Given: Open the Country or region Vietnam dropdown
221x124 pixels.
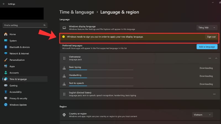Looking at the screenshot, I should [x=202, y=115].
